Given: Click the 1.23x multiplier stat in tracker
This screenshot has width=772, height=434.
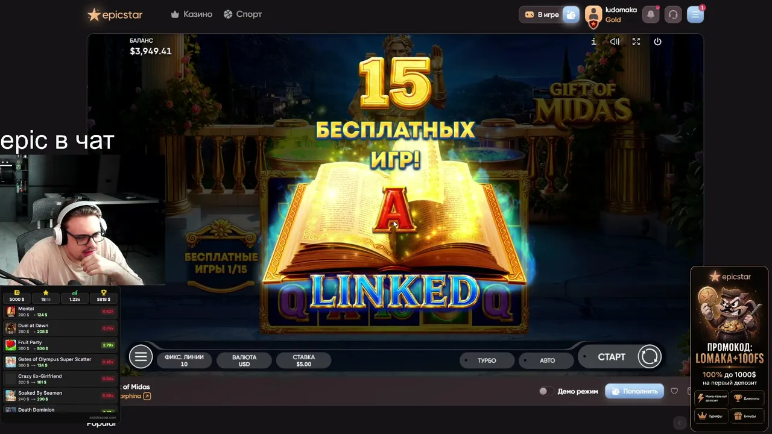Looking at the screenshot, I should tap(75, 296).
